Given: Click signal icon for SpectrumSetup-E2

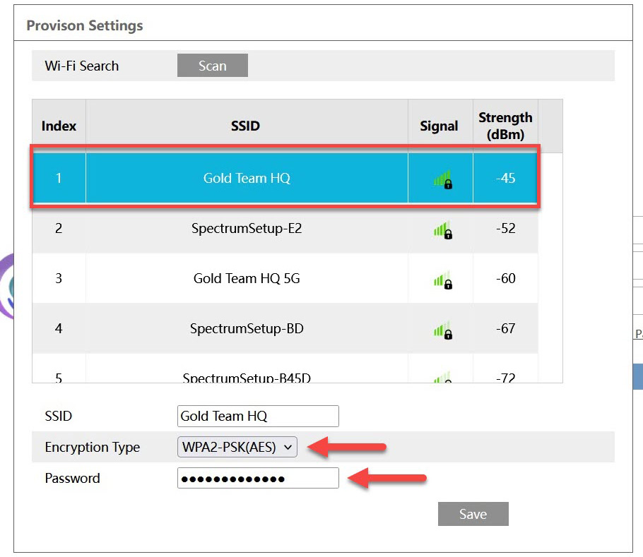Looking at the screenshot, I should tap(442, 230).
